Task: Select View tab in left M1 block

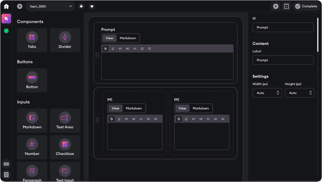Action: (x=116, y=108)
